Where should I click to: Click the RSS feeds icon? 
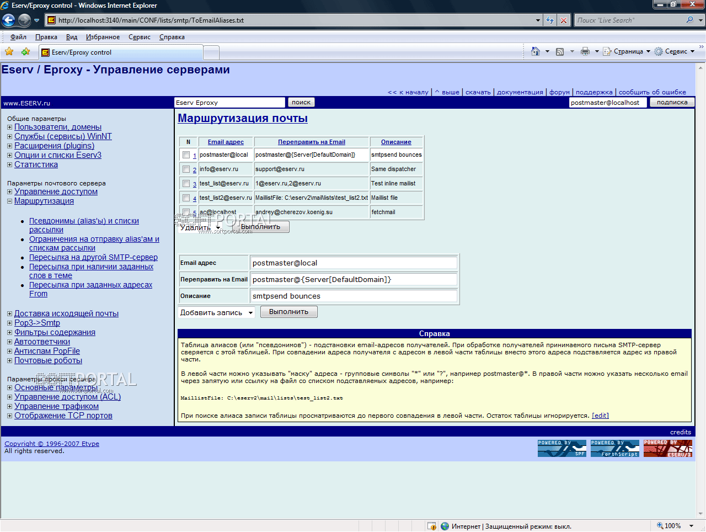click(560, 51)
